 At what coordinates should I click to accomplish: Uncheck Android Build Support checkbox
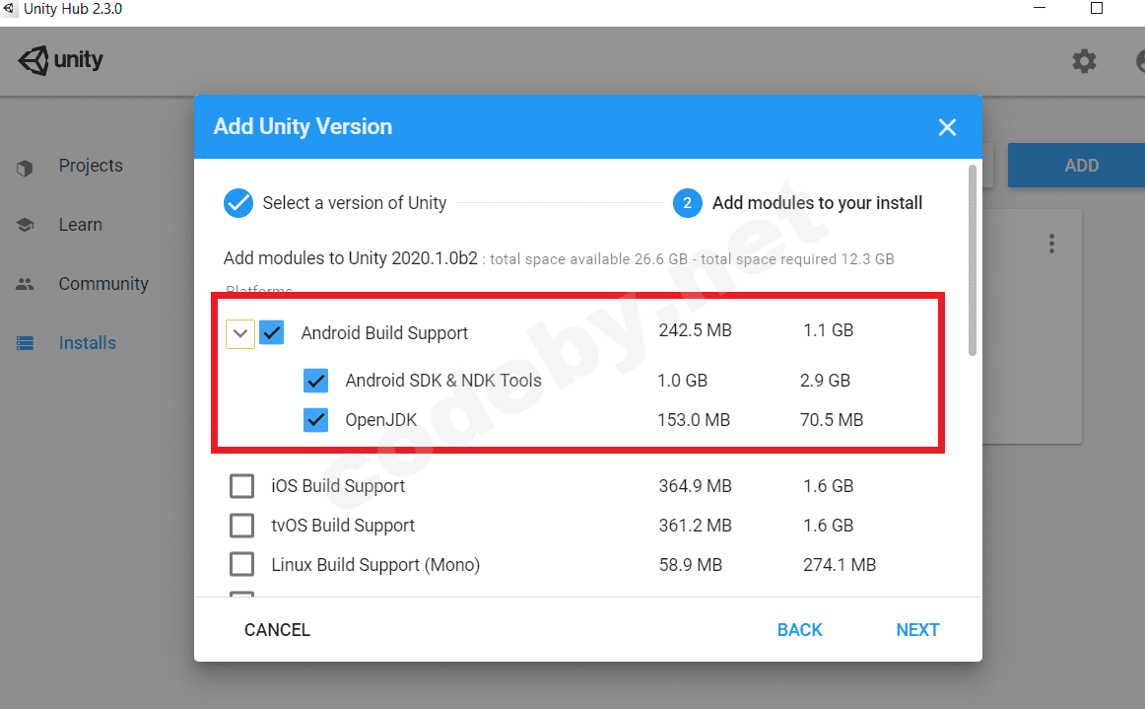pyautogui.click(x=272, y=332)
